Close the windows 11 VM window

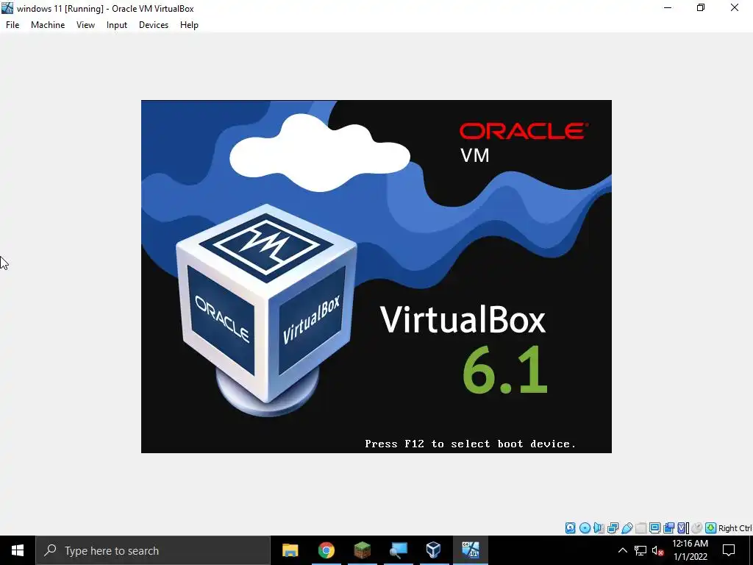[x=735, y=8]
